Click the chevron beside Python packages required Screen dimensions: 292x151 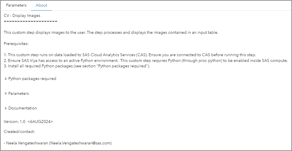coord(5,79)
